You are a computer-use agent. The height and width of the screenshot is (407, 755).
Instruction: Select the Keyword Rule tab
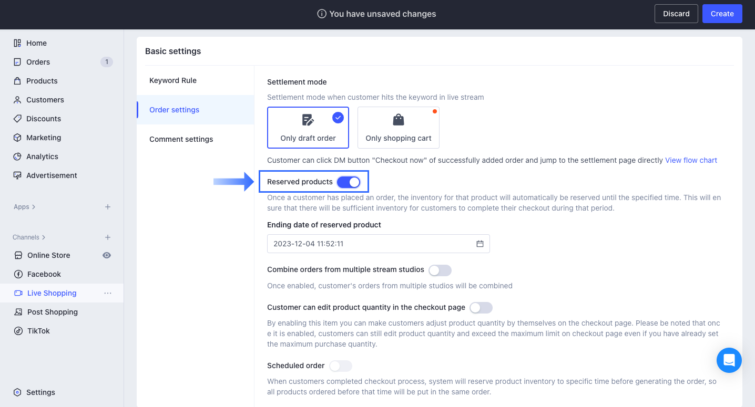point(173,80)
